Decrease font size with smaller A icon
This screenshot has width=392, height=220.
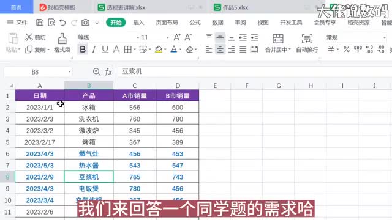coord(188,37)
